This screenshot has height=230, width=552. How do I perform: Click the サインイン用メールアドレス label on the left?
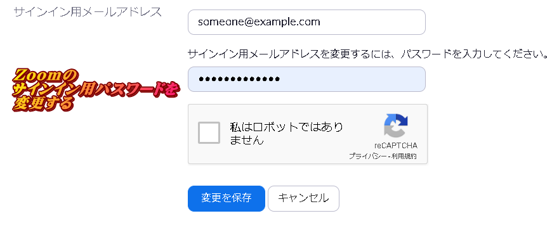(x=88, y=12)
